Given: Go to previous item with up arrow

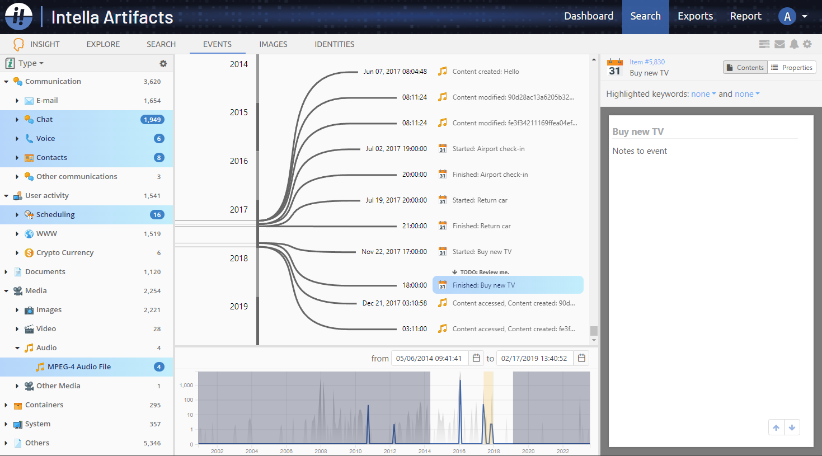Looking at the screenshot, I should coord(776,427).
